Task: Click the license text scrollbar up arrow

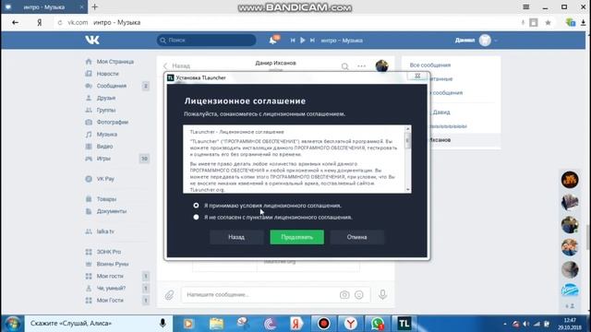Action: pos(407,129)
